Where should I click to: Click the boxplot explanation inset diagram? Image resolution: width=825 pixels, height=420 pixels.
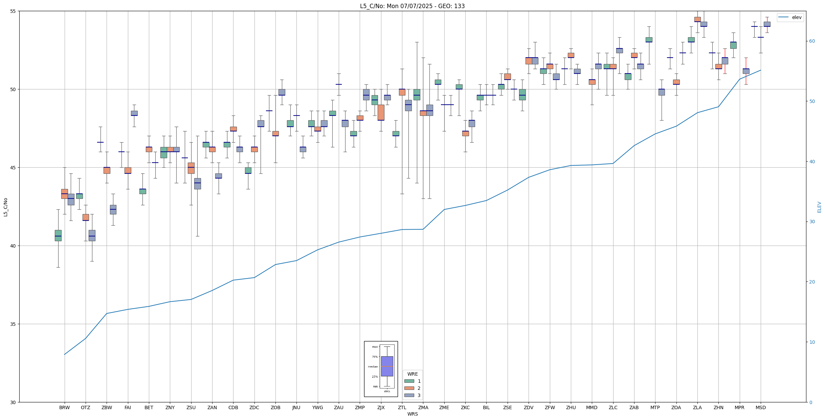point(381,369)
